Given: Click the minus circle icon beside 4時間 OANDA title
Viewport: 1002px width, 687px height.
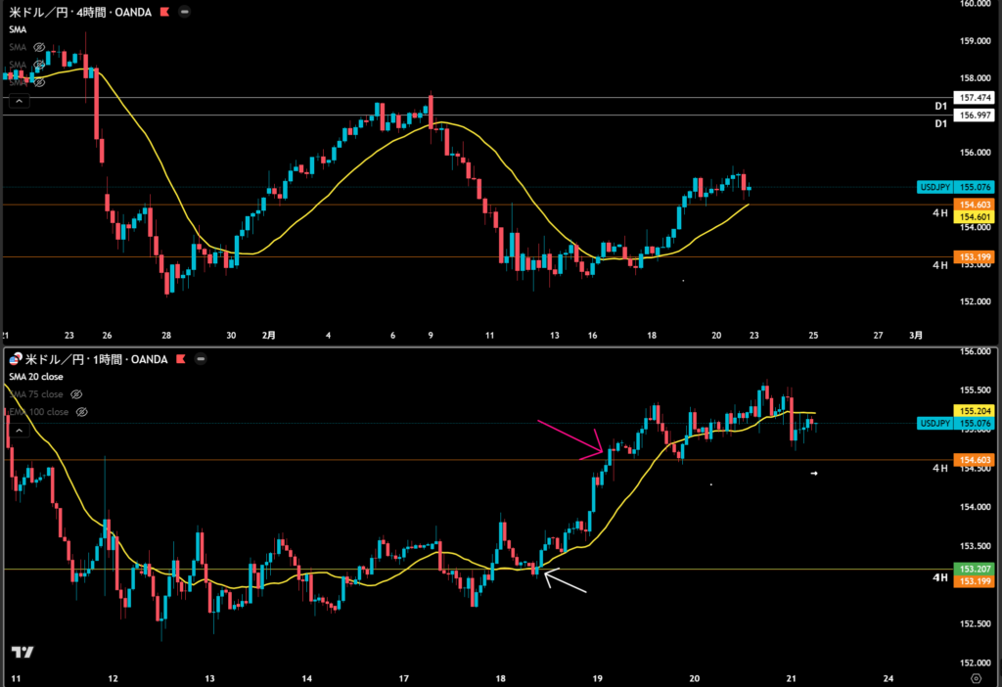Looking at the screenshot, I should coord(185,13).
